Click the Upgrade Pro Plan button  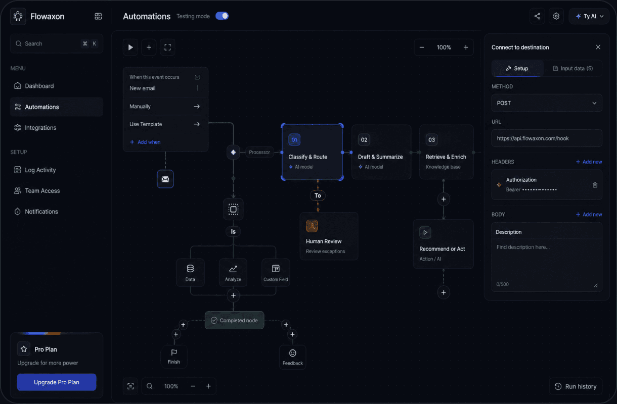pyautogui.click(x=57, y=382)
